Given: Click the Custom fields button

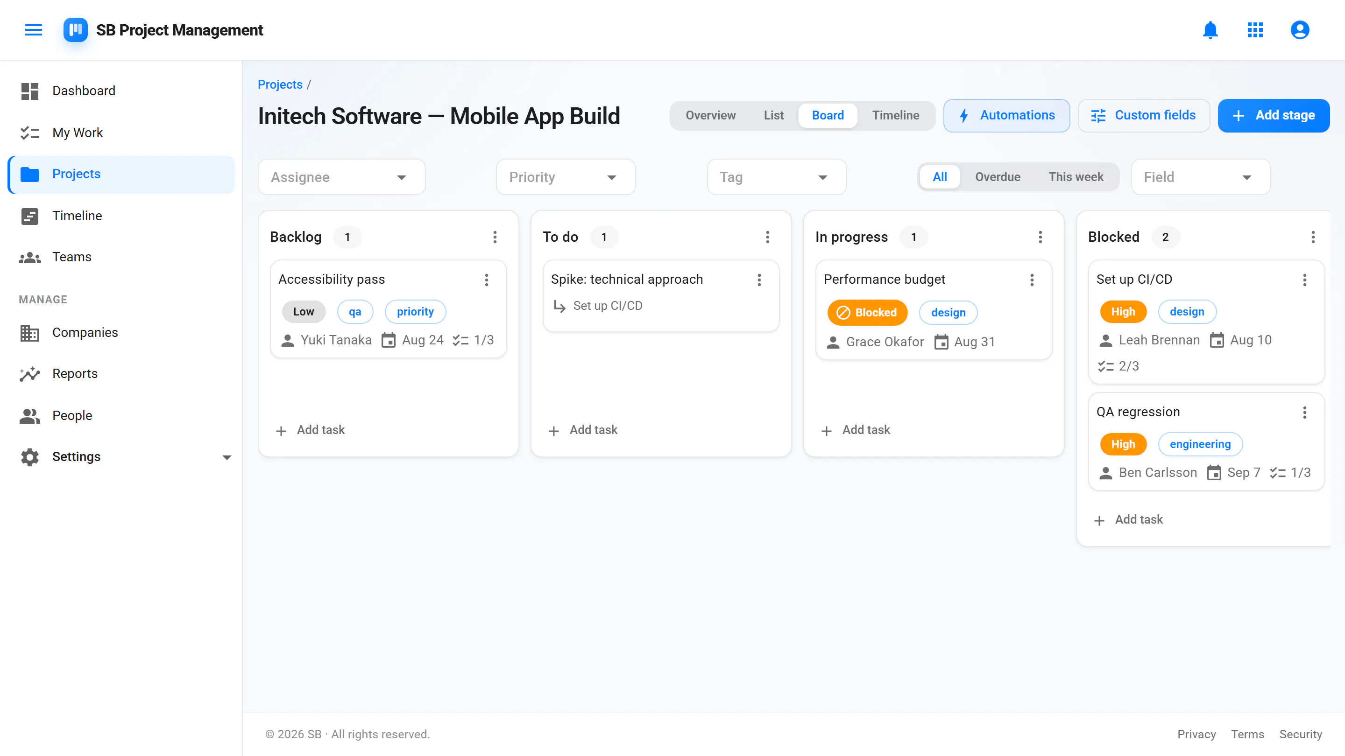Looking at the screenshot, I should 1143,115.
